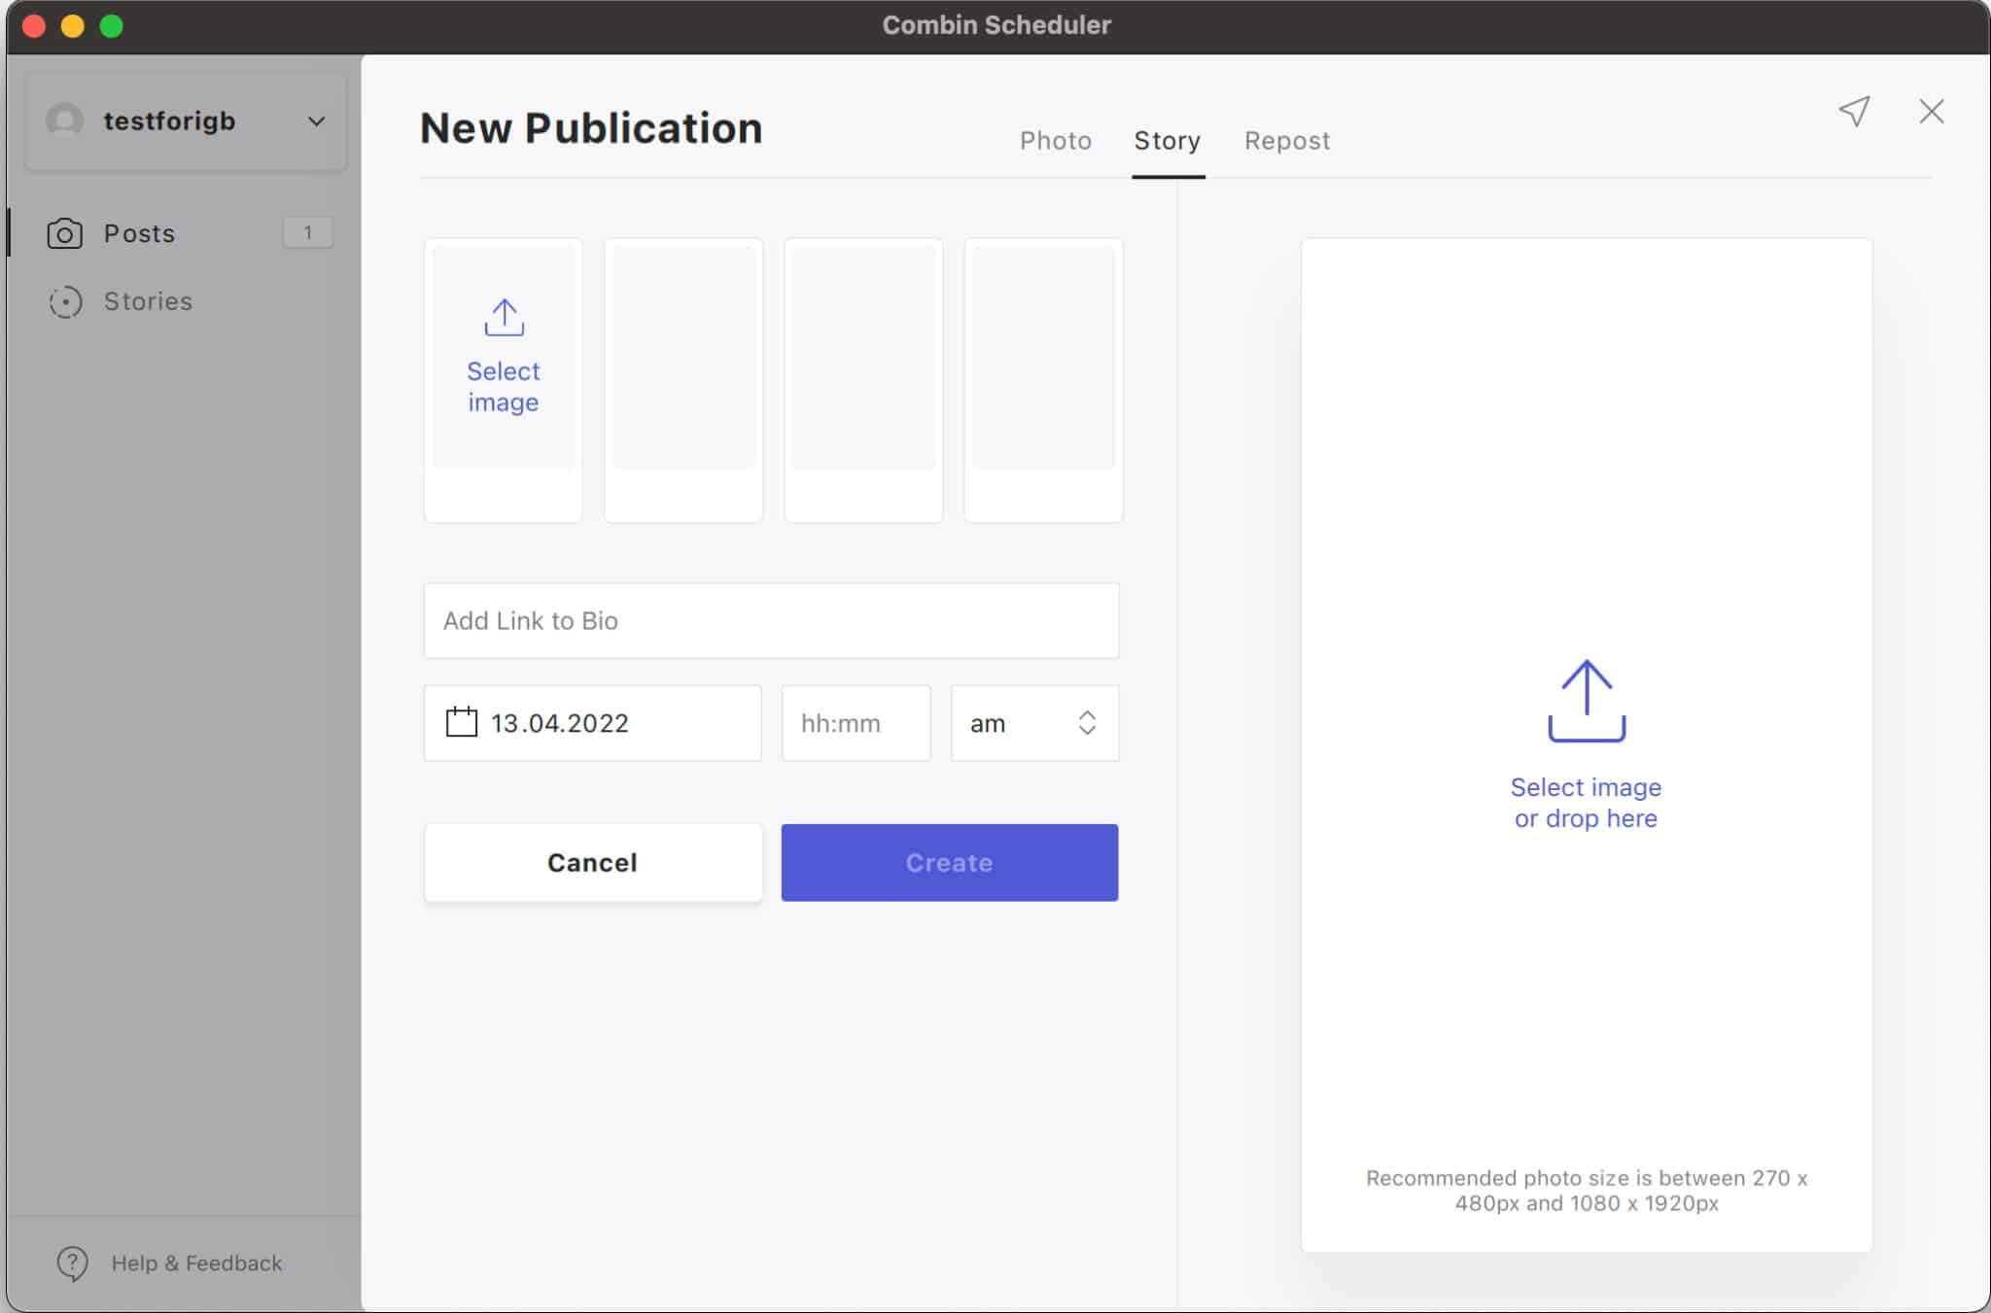This screenshot has width=1991, height=1313.
Task: Click the Create button
Action: point(948,862)
